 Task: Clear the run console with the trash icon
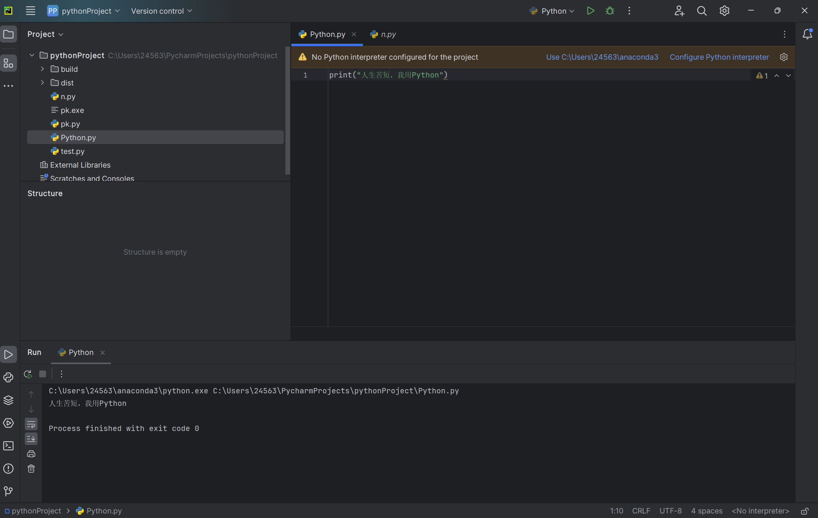31,469
